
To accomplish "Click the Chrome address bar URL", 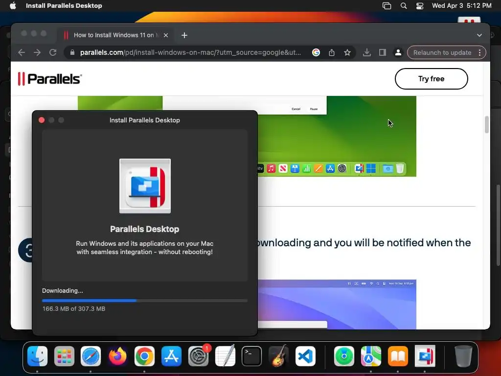I will (x=190, y=52).
